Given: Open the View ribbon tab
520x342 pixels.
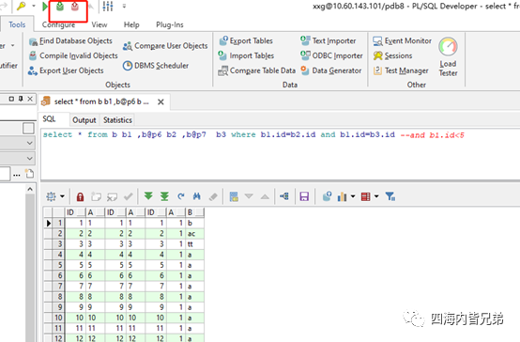Looking at the screenshot, I should 99,24.
